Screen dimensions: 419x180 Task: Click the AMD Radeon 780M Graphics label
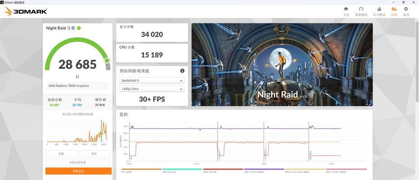pos(68,86)
